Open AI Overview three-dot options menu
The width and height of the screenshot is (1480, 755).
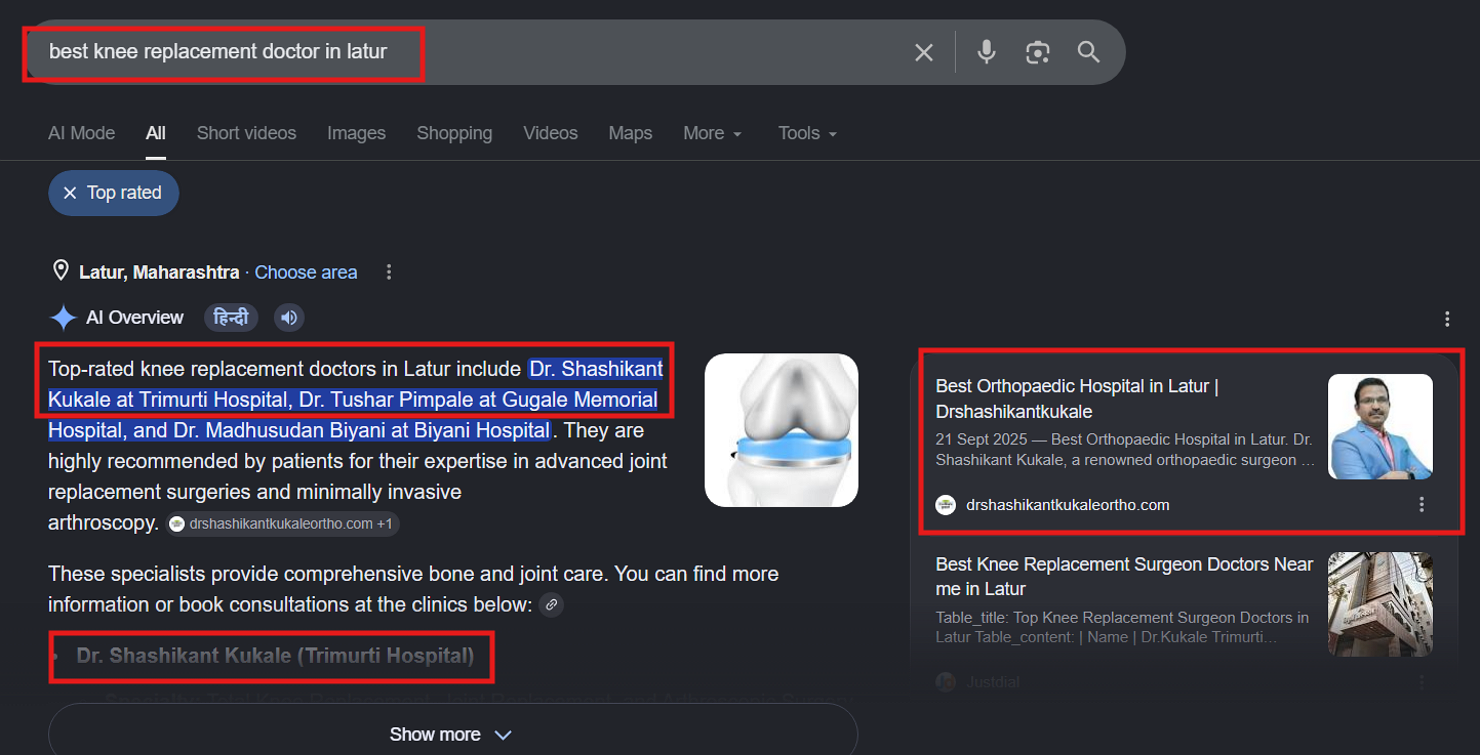[1447, 319]
